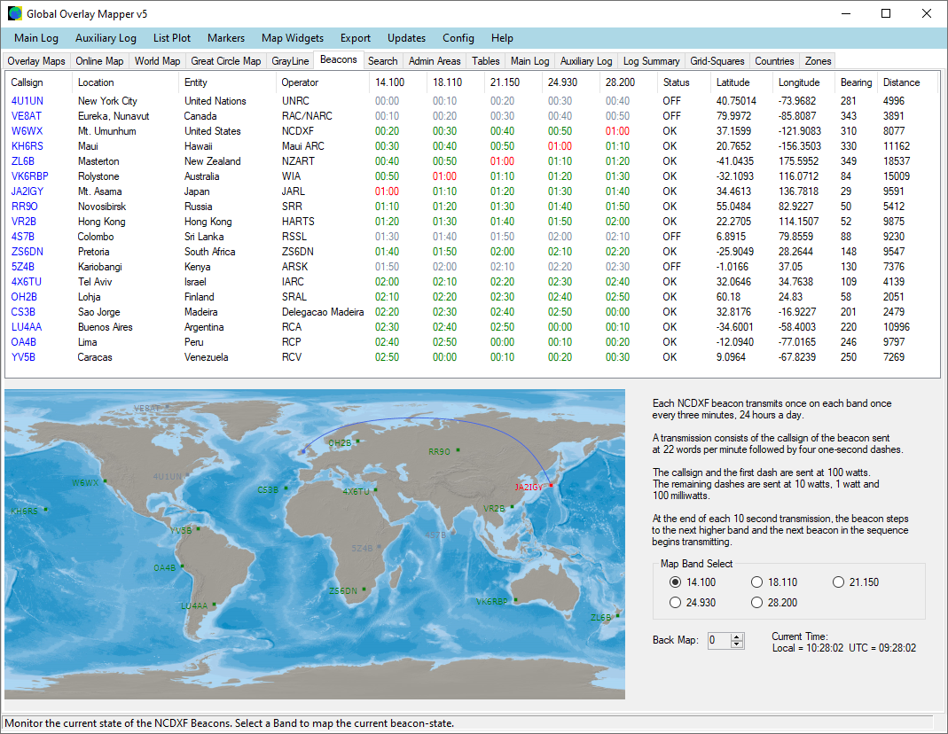This screenshot has height=734, width=948.
Task: Select the 28.200 band radio button
Action: [757, 603]
